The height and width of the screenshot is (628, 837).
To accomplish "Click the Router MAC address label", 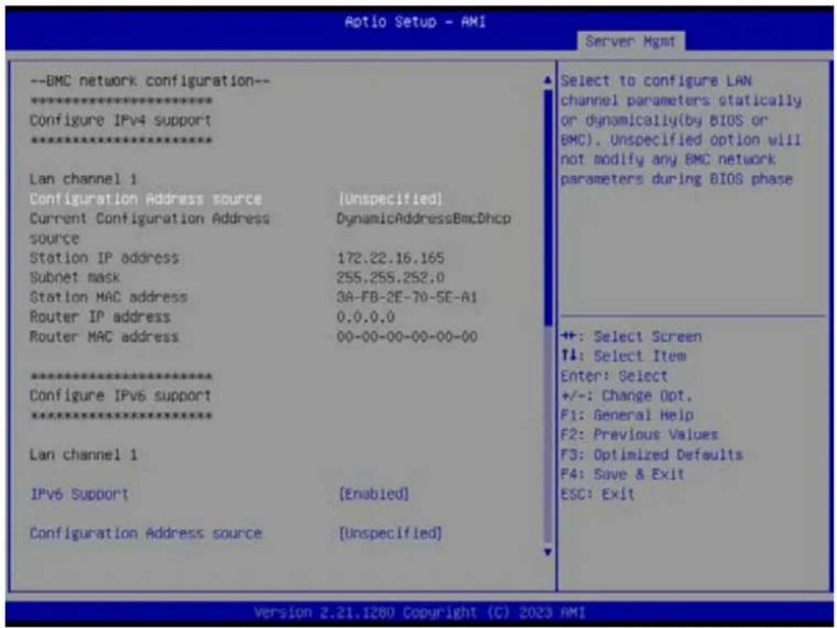I will [104, 337].
